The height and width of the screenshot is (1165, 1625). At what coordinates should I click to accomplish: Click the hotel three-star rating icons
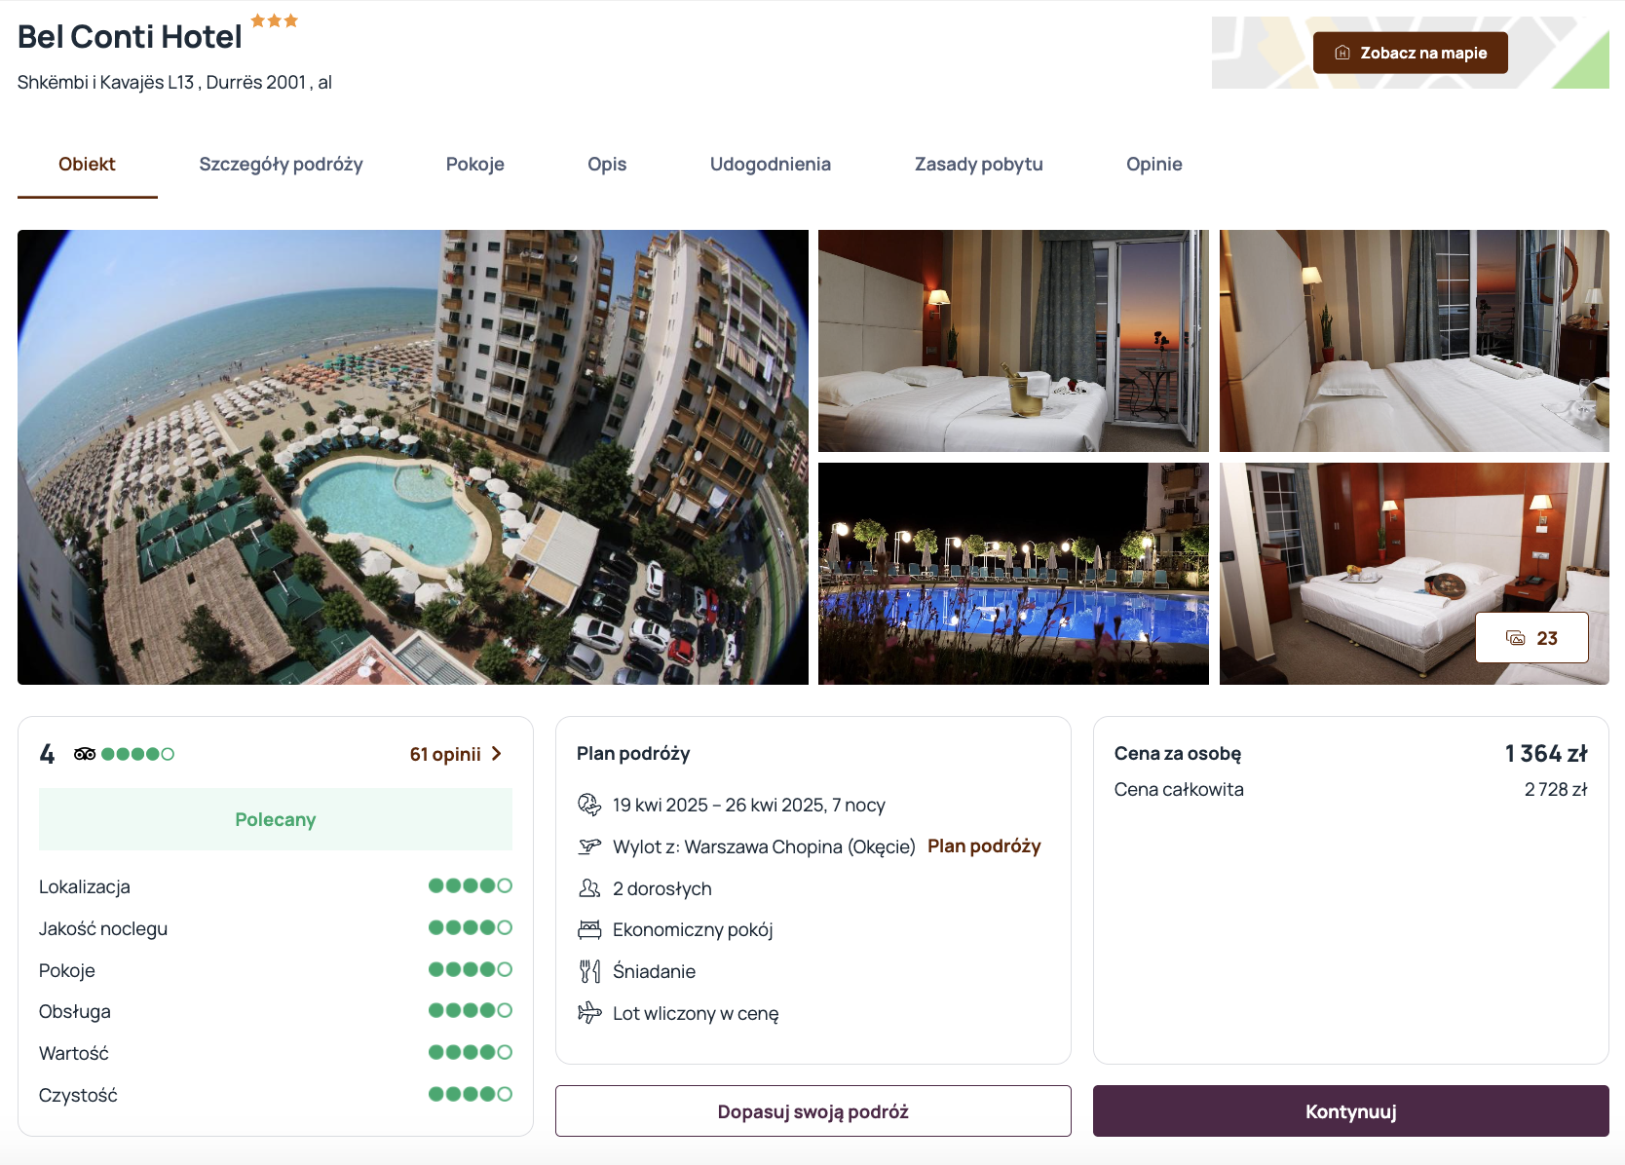[x=275, y=20]
